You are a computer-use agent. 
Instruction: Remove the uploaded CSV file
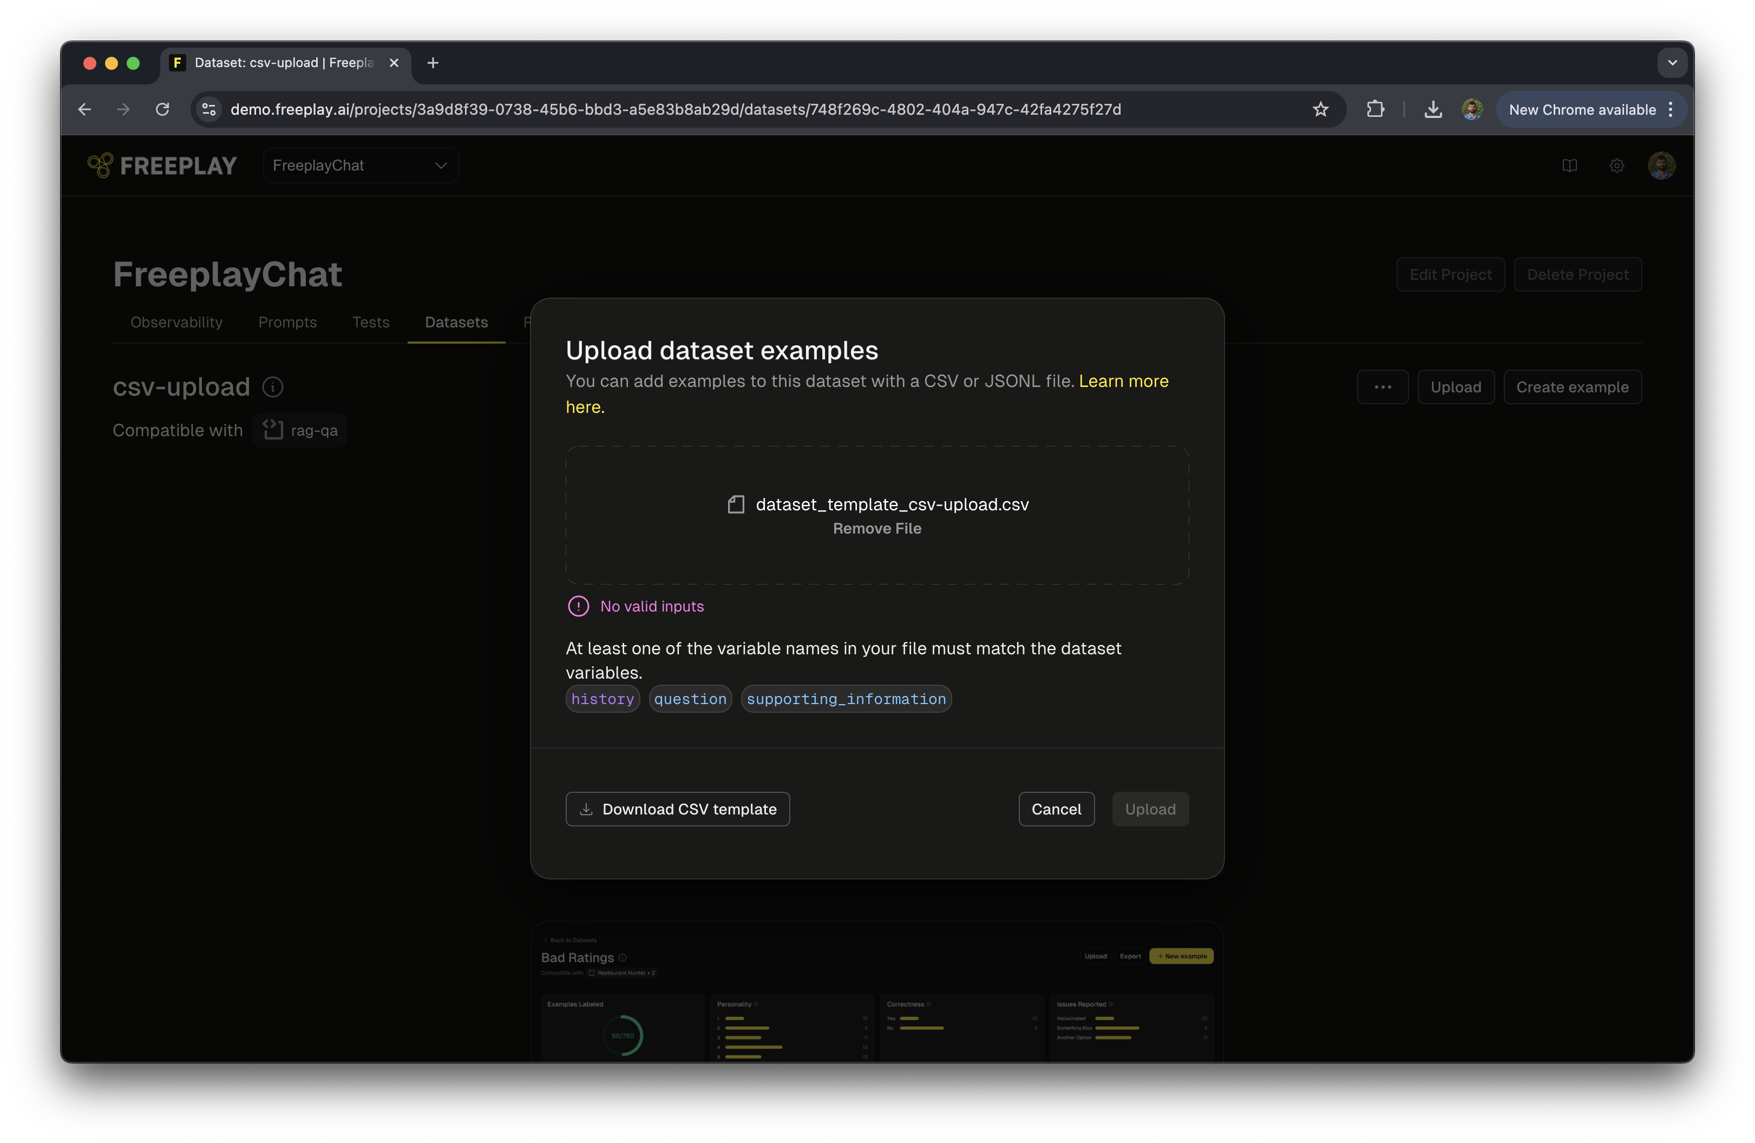(x=877, y=528)
